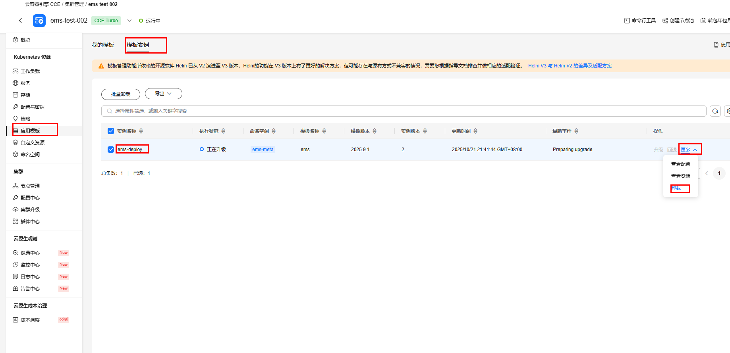Open 告警中心 alarm center

(26, 288)
